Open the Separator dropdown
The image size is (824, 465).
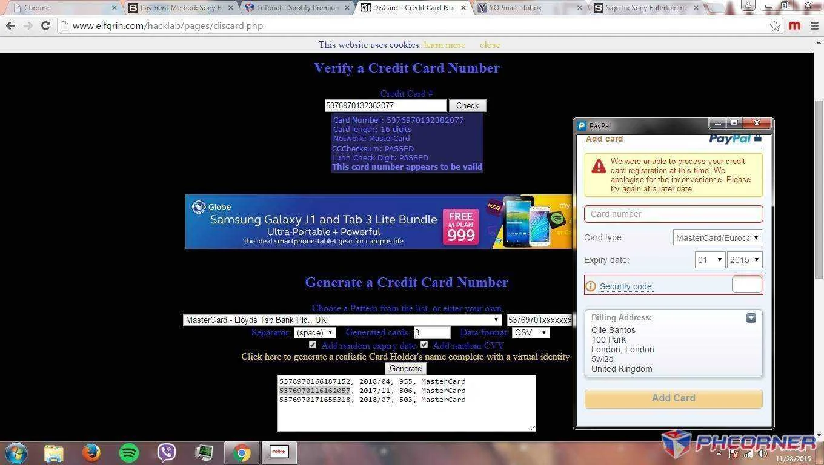click(314, 332)
